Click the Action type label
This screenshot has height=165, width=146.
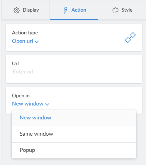pyautogui.click(x=25, y=33)
